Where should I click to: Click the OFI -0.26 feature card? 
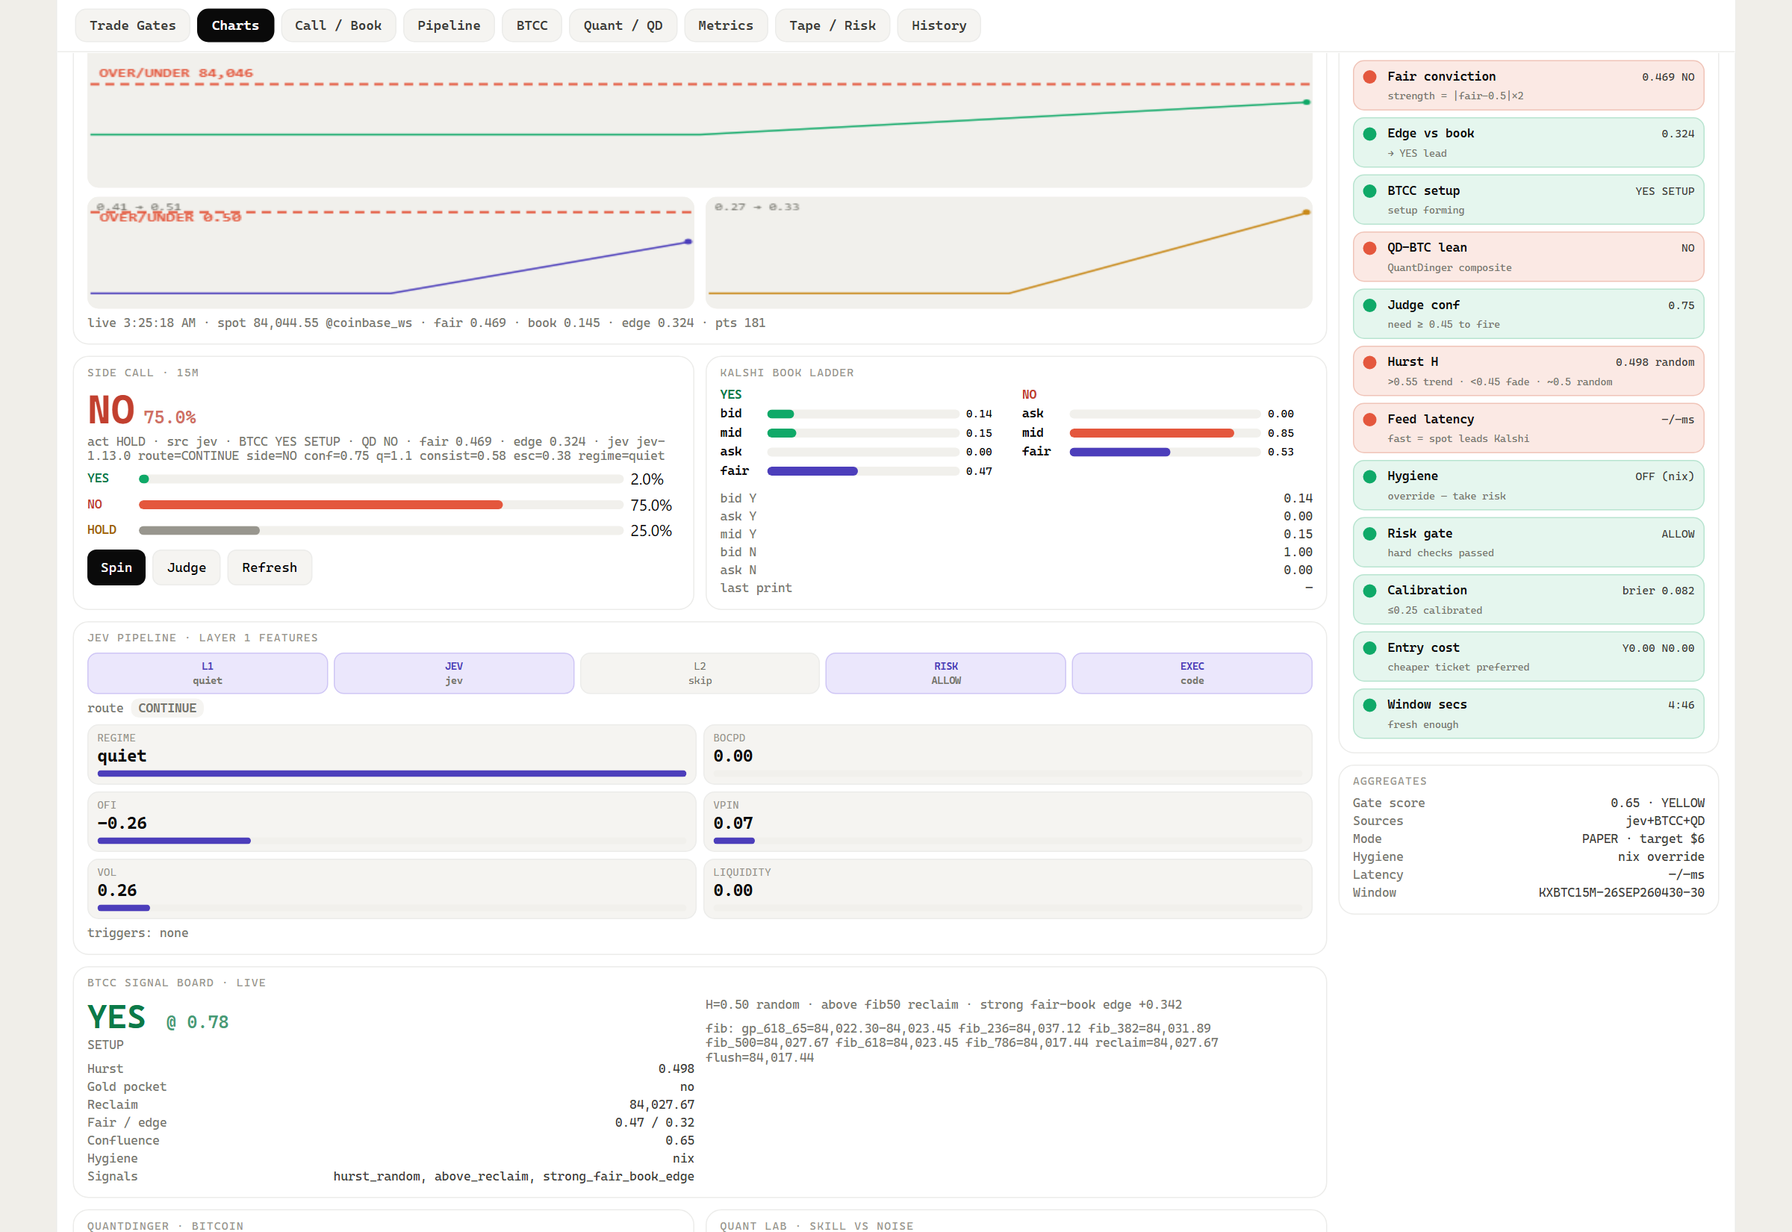[391, 821]
